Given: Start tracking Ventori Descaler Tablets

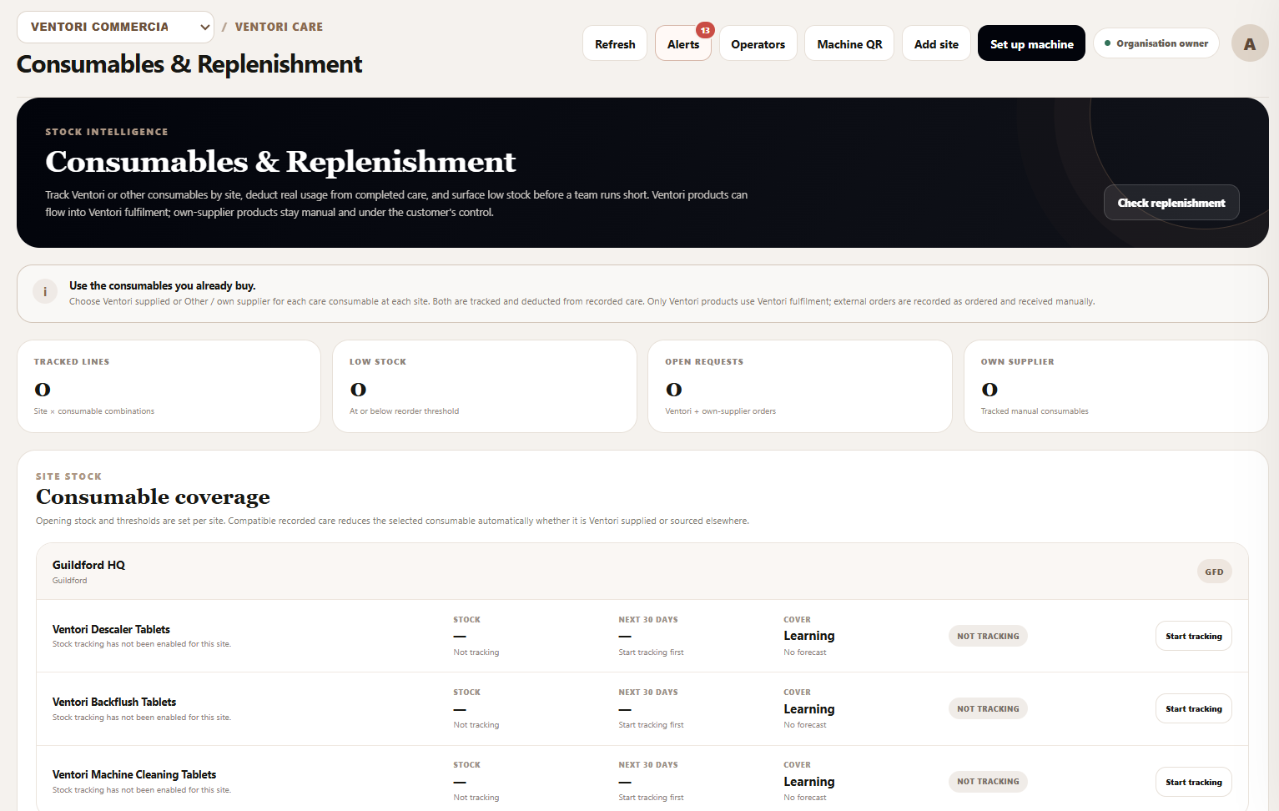Looking at the screenshot, I should click(x=1193, y=636).
